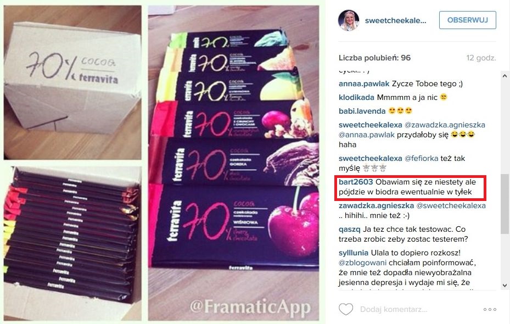Image resolution: width=510 pixels, height=324 pixels.
Task: Open annaa.pawlak commenter profile
Action: click(364, 84)
